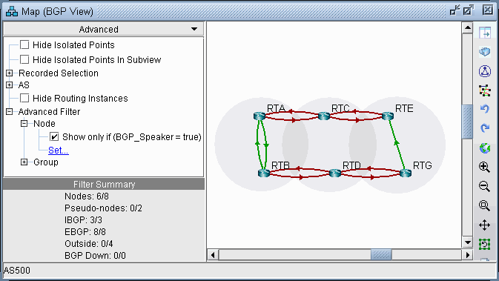This screenshot has width=499, height=281.
Task: Click the 'Outside: 0/4' summary text
Action: pos(89,244)
